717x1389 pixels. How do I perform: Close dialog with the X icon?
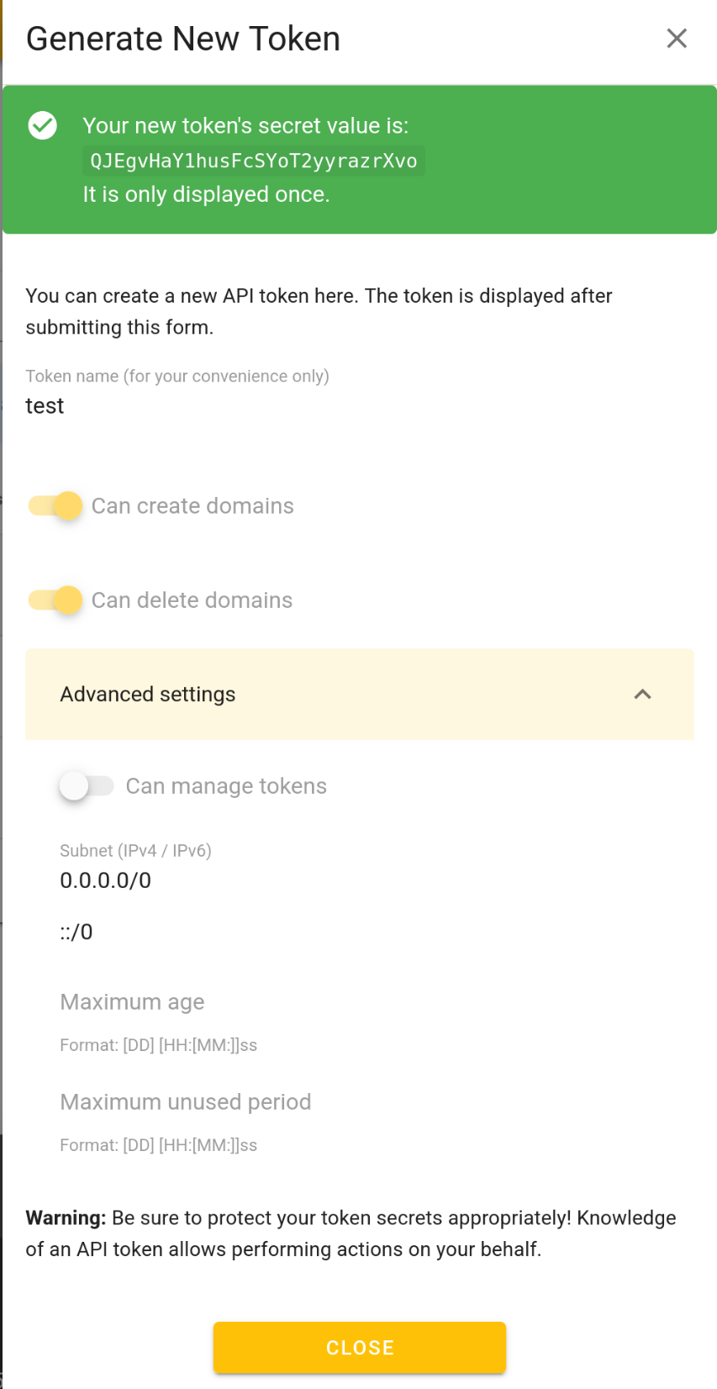(677, 39)
